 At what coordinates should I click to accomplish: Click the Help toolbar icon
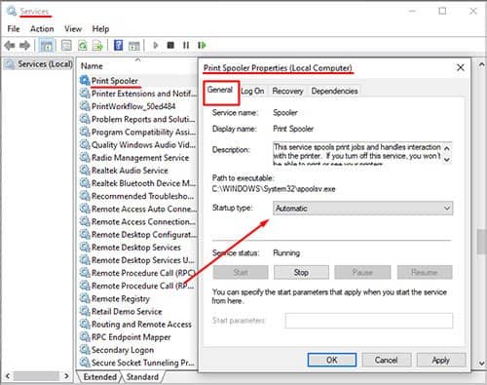click(118, 45)
